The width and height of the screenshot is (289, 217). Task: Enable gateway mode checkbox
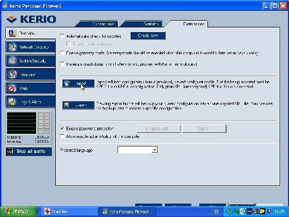pos(62,53)
